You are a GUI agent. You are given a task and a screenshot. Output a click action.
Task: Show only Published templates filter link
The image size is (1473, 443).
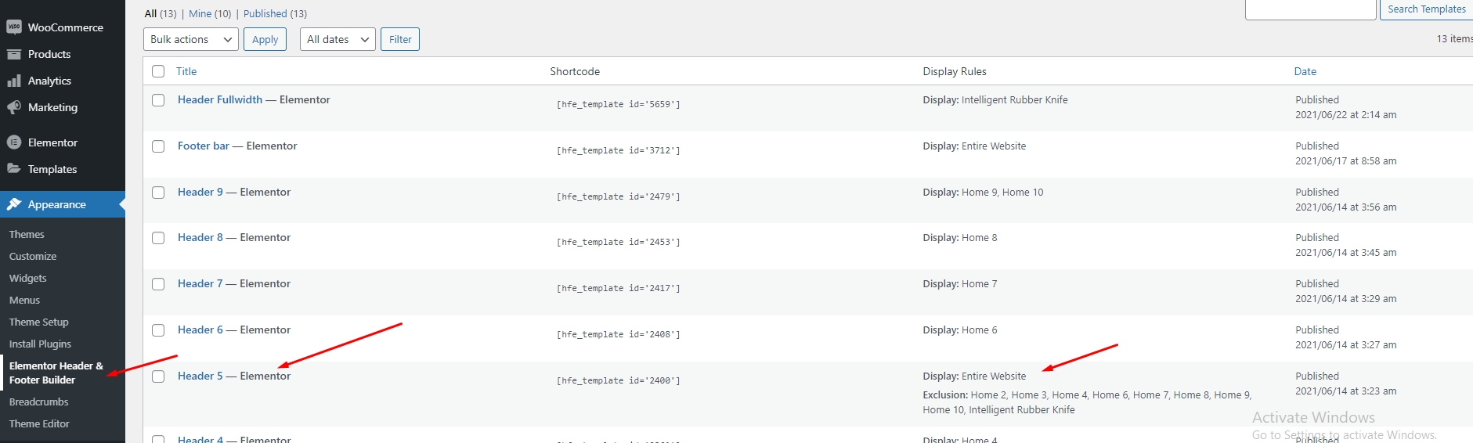coord(265,13)
